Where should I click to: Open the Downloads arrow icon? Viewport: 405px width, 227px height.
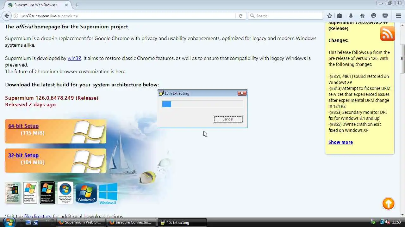click(x=351, y=16)
